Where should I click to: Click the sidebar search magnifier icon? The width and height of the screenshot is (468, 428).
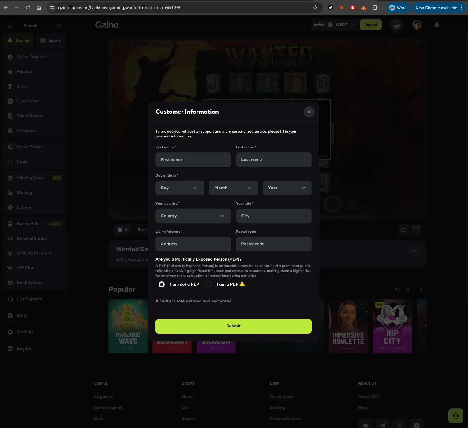(59, 26)
